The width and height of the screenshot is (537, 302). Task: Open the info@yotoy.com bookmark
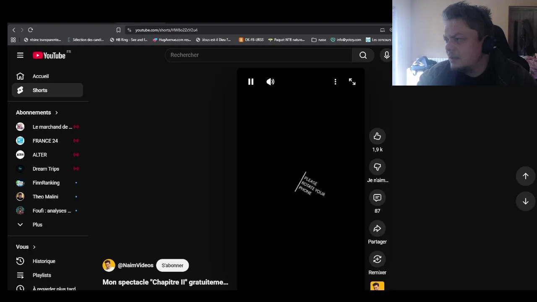346,40
